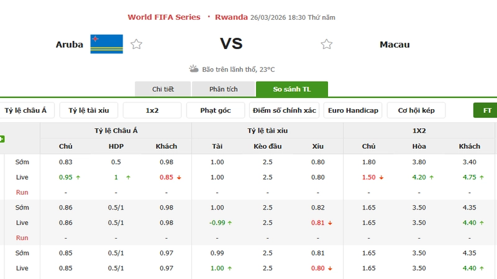Click the World FIFA Series league link
The image size is (497, 279).
(x=164, y=17)
